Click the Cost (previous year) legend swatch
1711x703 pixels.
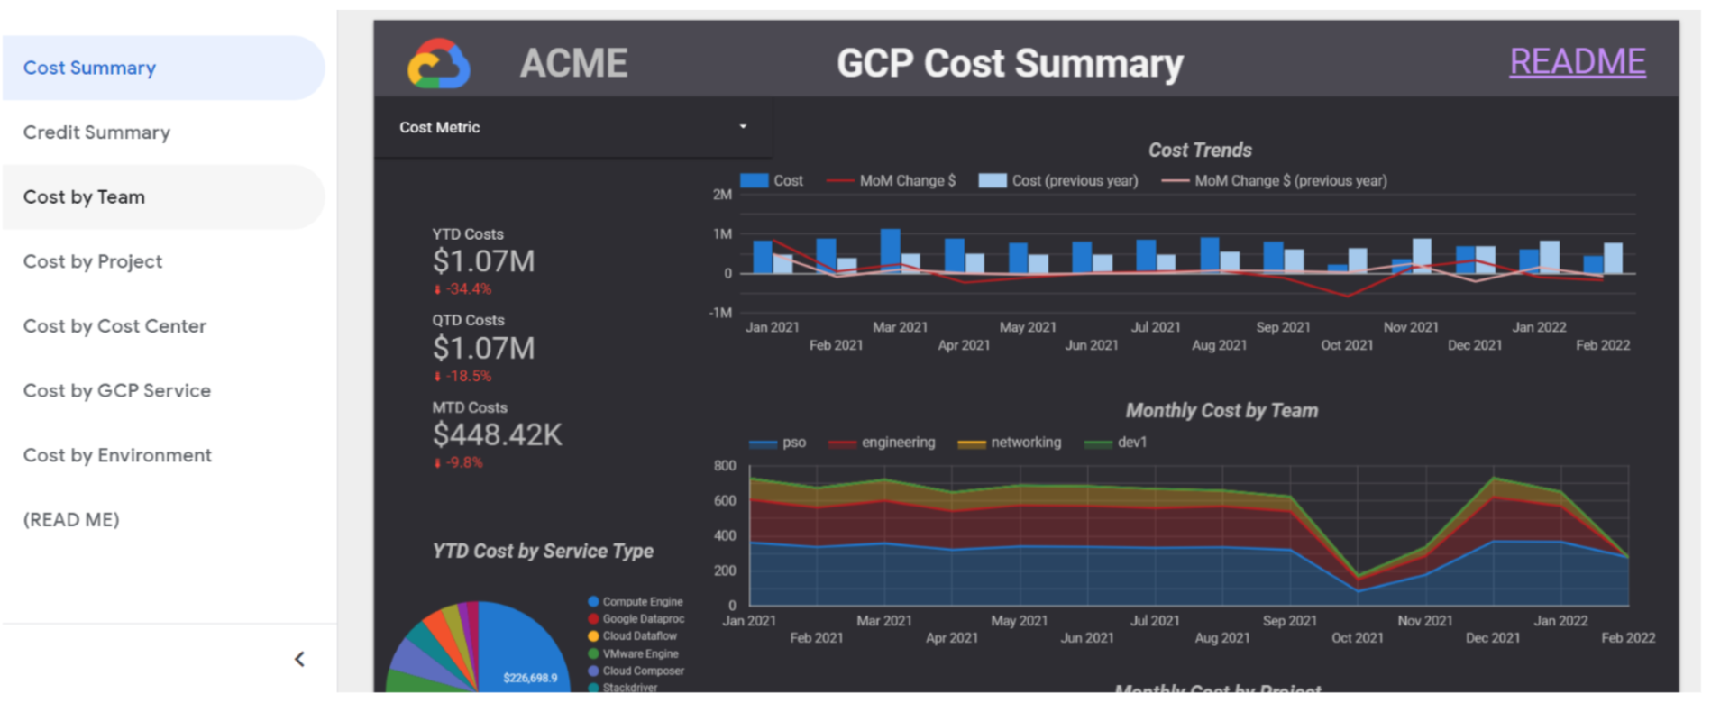[993, 180]
